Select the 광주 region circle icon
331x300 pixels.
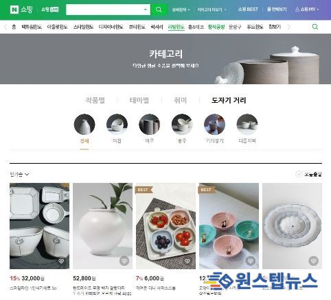point(182,125)
